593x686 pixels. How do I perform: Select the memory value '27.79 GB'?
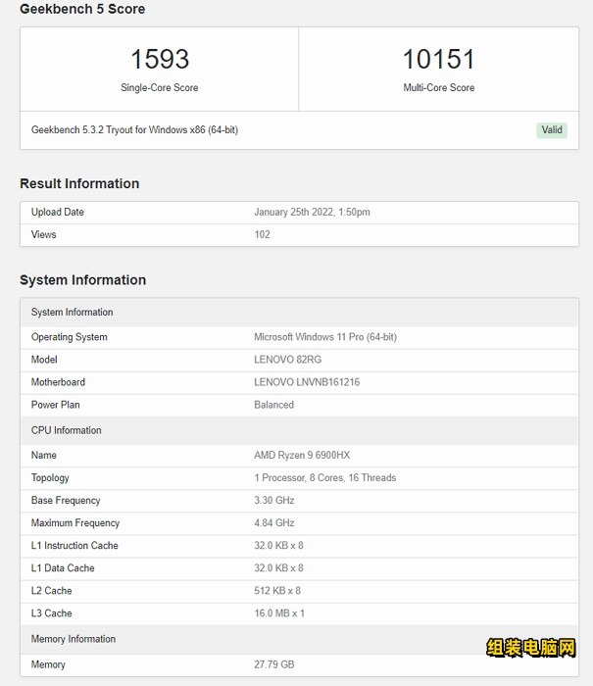(274, 665)
